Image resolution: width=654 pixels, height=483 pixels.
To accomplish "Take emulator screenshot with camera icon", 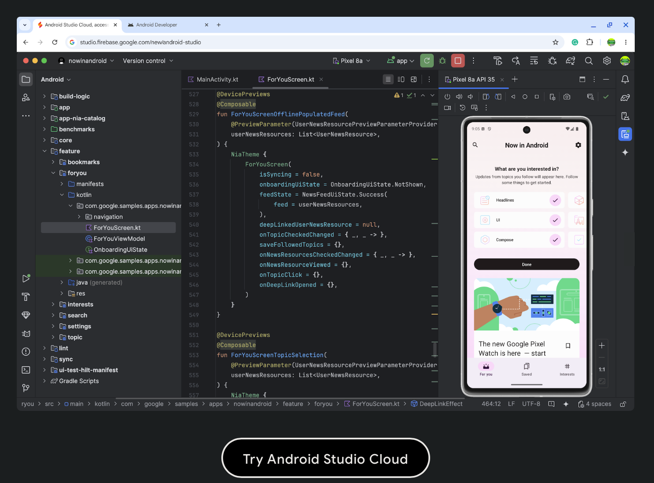I will pos(567,97).
